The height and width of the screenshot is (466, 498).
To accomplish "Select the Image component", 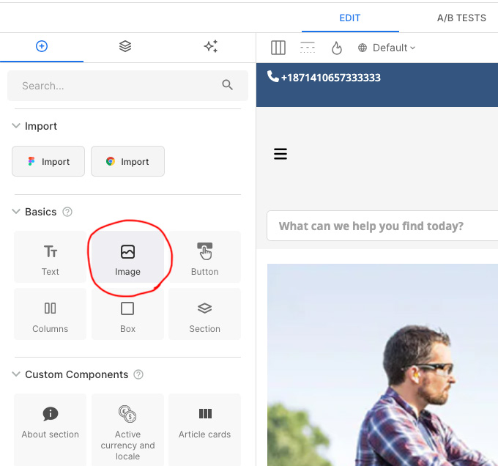I will point(127,259).
